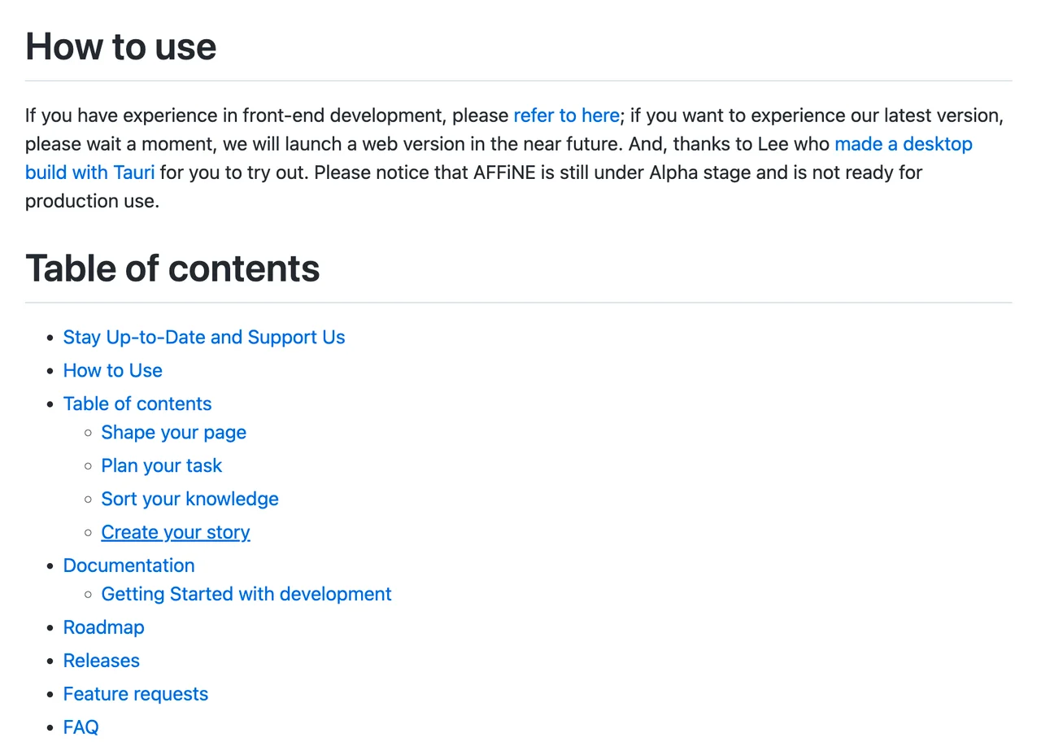This screenshot has height=742, width=1041.
Task: Open FAQ link in list
Action: tap(81, 727)
